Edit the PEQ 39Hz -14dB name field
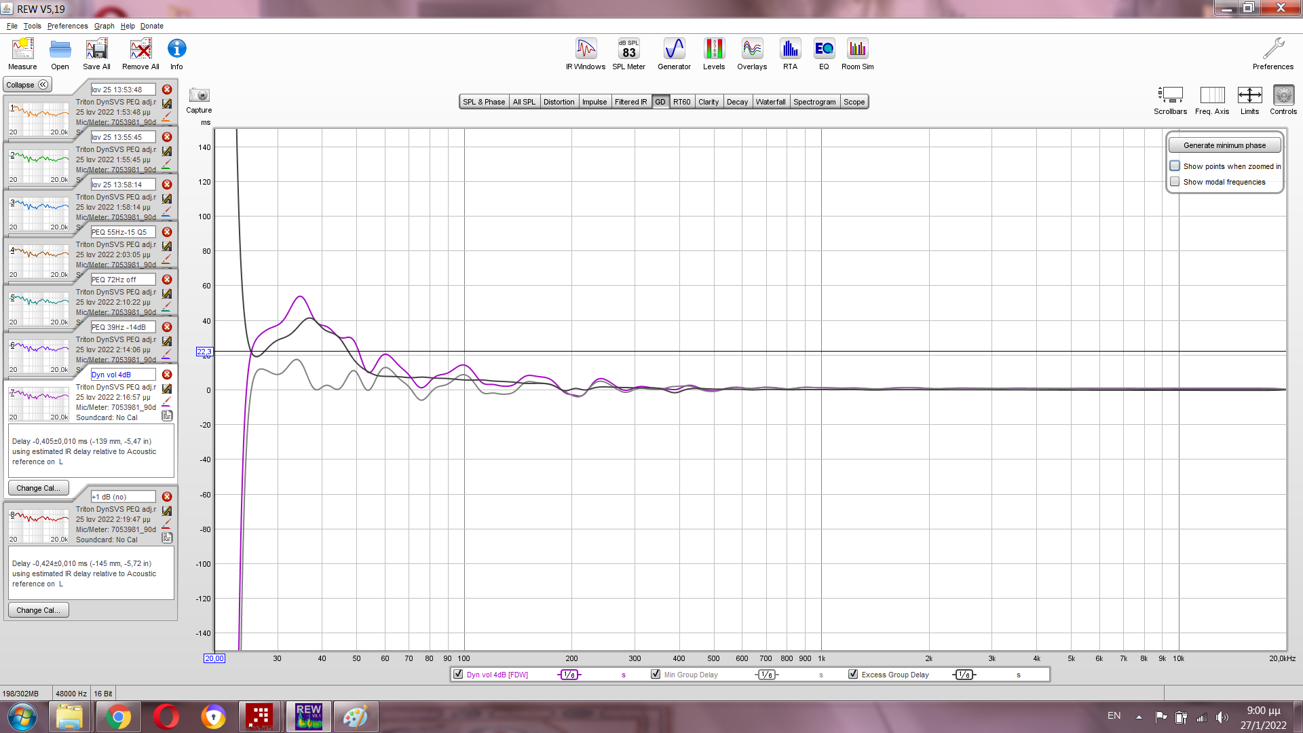Viewport: 1303px width, 733px height. coord(123,327)
